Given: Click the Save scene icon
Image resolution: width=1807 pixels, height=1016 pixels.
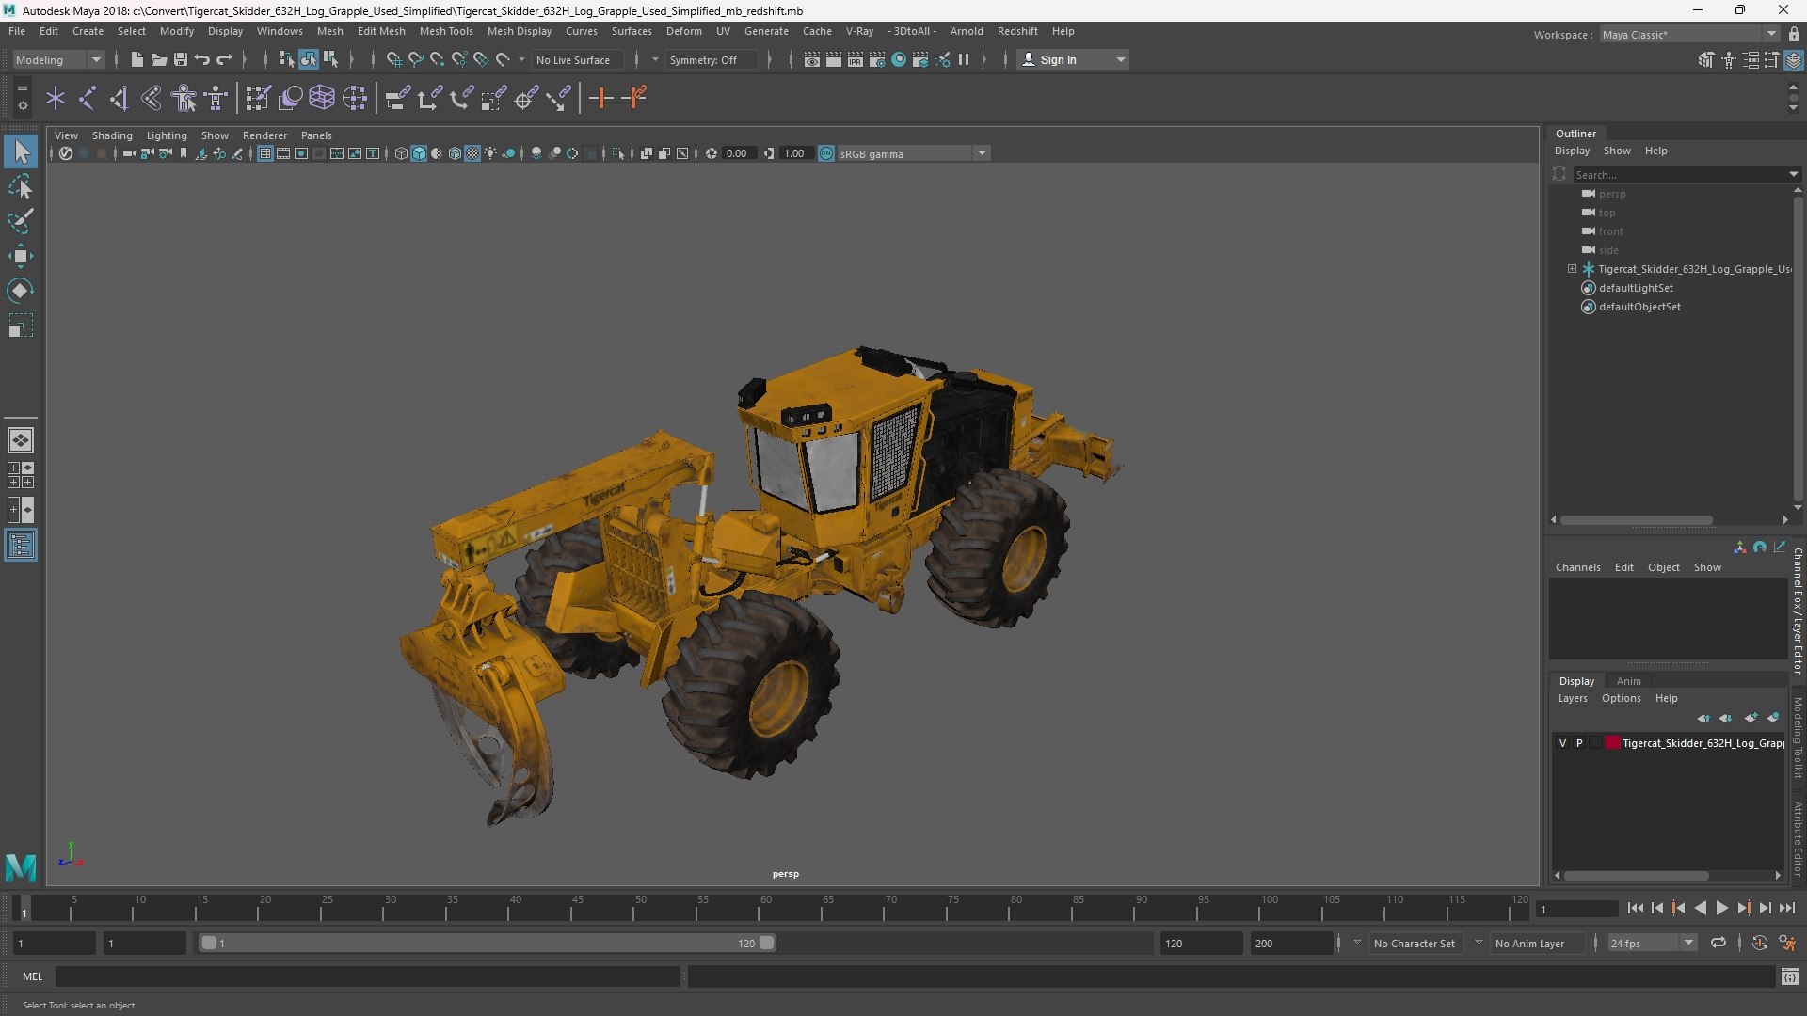Looking at the screenshot, I should tap(181, 59).
